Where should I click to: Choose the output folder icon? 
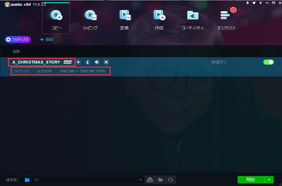[x=160, y=180]
